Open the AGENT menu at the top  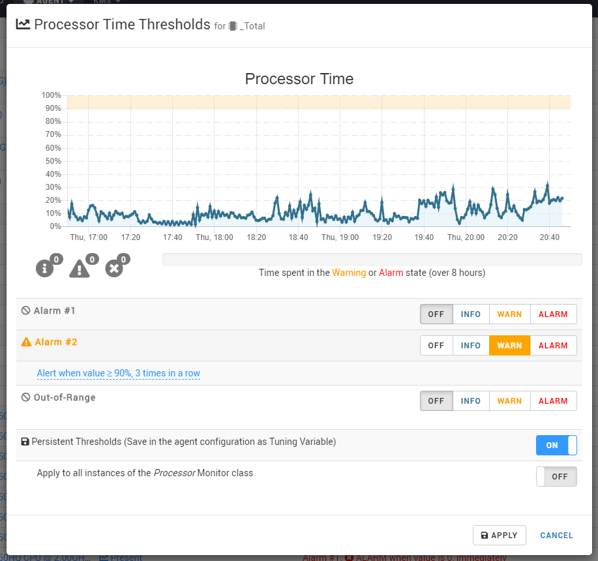[49, 2]
